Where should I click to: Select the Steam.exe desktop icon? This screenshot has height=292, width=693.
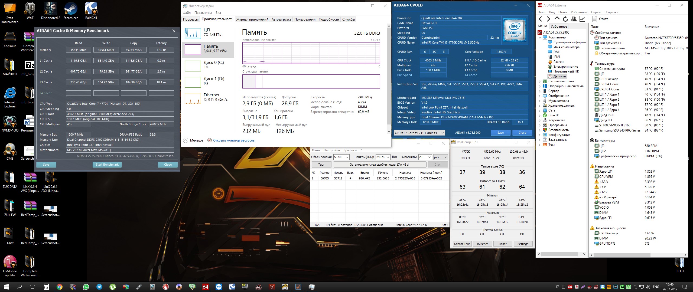71,11
